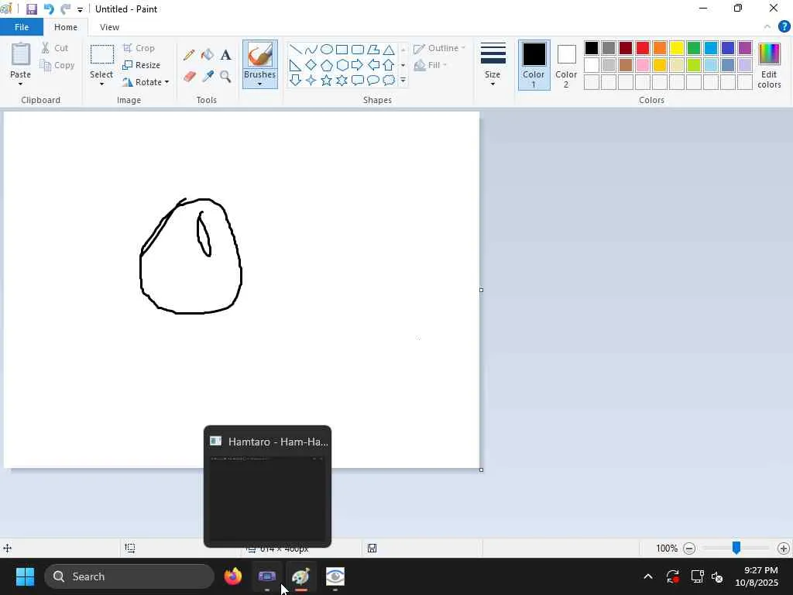Select the Pencil tool
The image size is (793, 595).
tap(189, 55)
